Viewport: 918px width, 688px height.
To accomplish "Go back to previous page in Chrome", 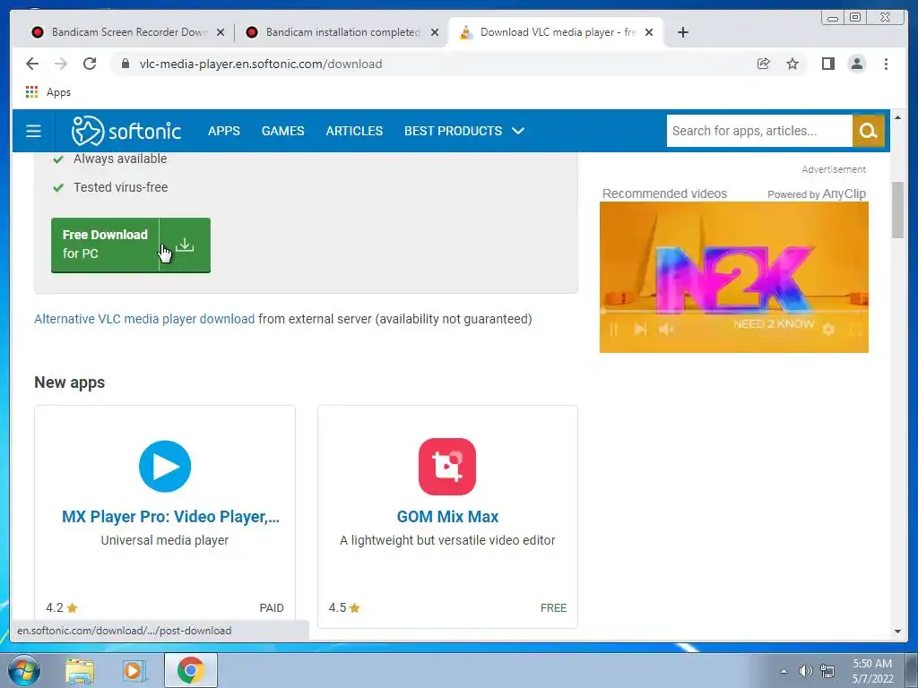I will coord(32,64).
